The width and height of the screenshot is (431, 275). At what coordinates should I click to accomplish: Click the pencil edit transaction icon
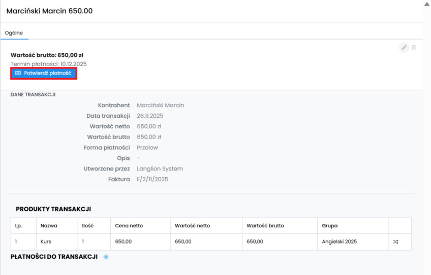[404, 48]
